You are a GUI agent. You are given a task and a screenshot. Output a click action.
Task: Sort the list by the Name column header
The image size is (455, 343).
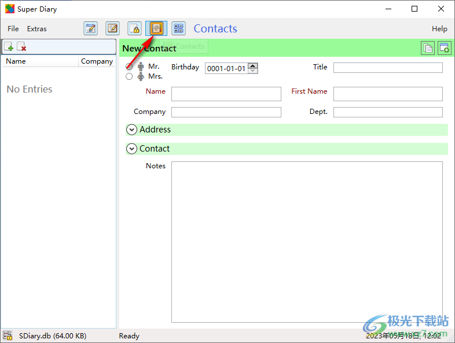point(41,61)
